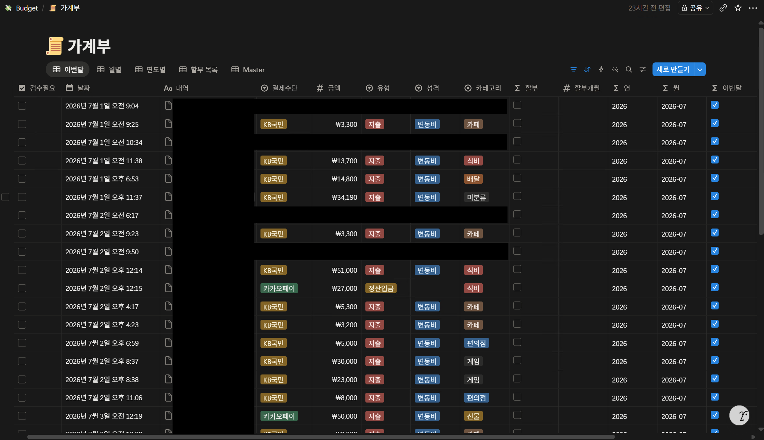Check 검수필요 box for 7월 1일 오전 9:04 row
This screenshot has width=764, height=440.
click(22, 106)
